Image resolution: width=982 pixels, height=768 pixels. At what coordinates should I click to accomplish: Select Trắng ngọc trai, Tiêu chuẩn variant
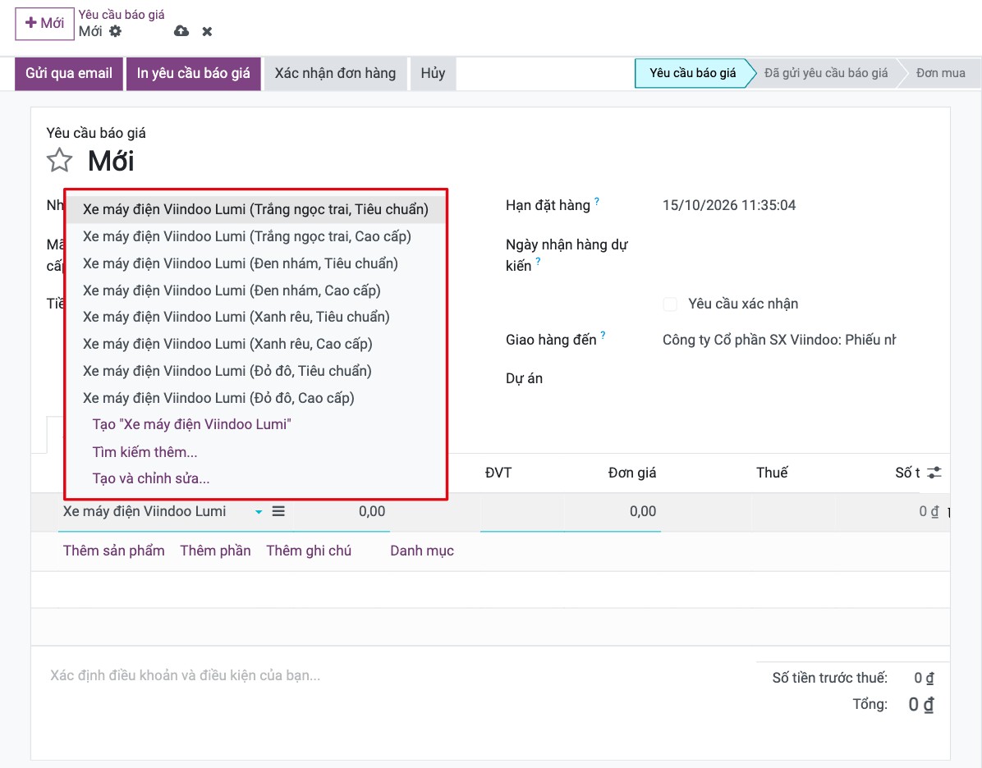(x=255, y=209)
